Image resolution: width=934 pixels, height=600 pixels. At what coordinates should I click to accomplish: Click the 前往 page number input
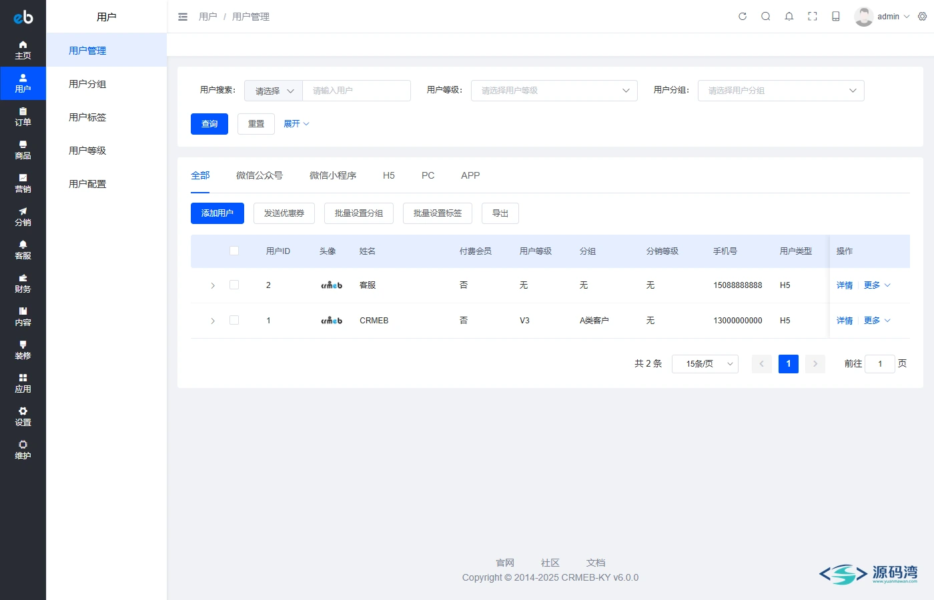tap(880, 364)
